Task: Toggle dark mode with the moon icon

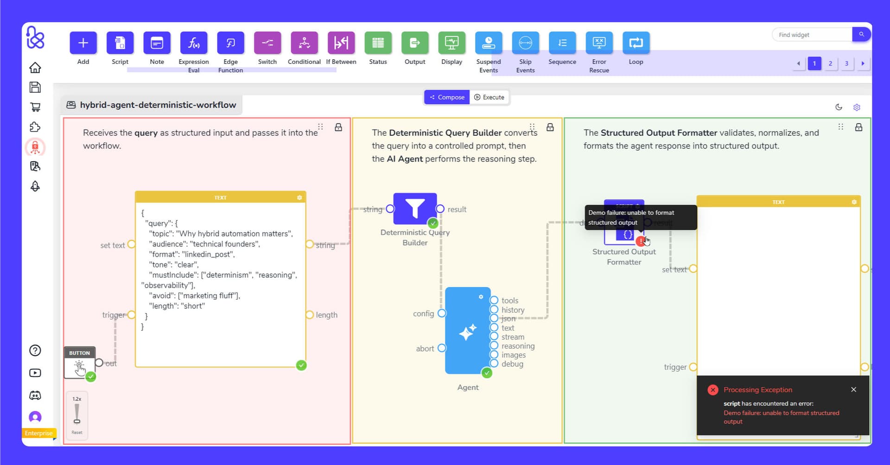Action: click(x=839, y=107)
